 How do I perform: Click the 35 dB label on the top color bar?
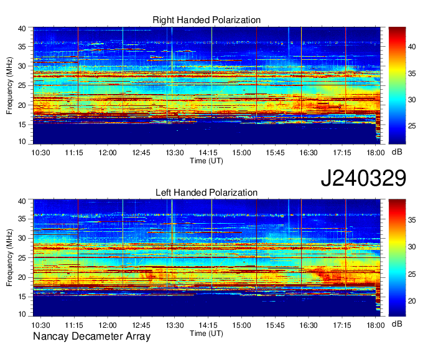tap(412, 74)
